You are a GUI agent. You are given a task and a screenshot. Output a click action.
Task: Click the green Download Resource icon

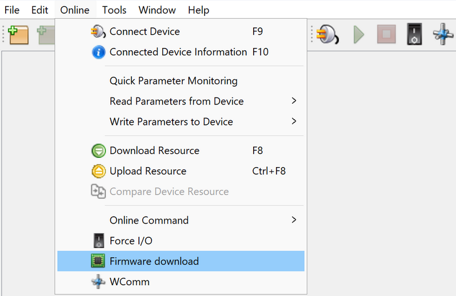98,151
